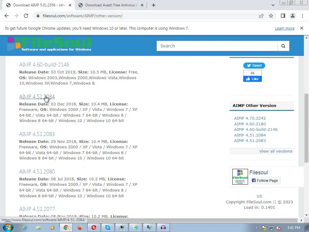This screenshot has width=309, height=232.
Task: Click sidebar link AIMP 4.51.2083
Action: (250, 141)
